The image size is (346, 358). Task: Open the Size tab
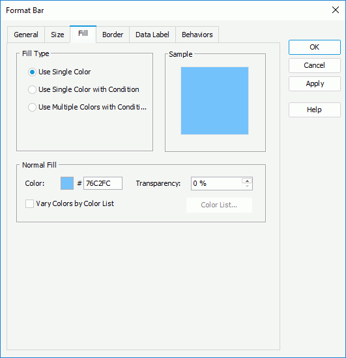click(57, 35)
